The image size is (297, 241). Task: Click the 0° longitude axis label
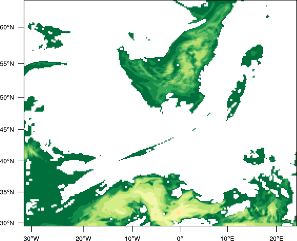[x=180, y=238]
